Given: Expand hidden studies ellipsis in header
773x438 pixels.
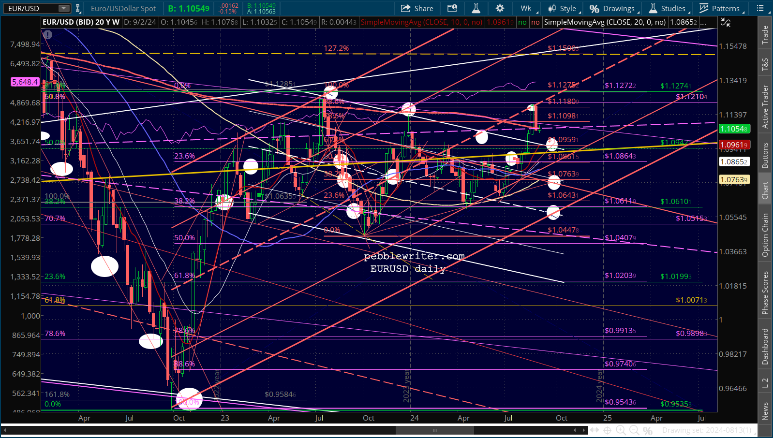Looking at the screenshot, I should [703, 22].
